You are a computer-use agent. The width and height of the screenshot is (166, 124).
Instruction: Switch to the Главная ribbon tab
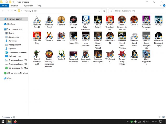tap(15, 6)
